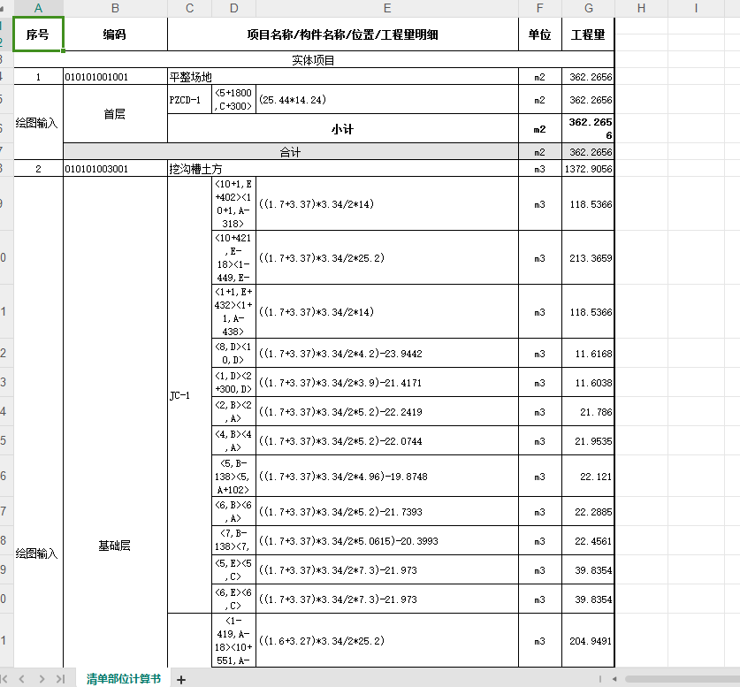740x687 pixels.
Task: Select quantity value 11.6038
Action: tap(588, 382)
